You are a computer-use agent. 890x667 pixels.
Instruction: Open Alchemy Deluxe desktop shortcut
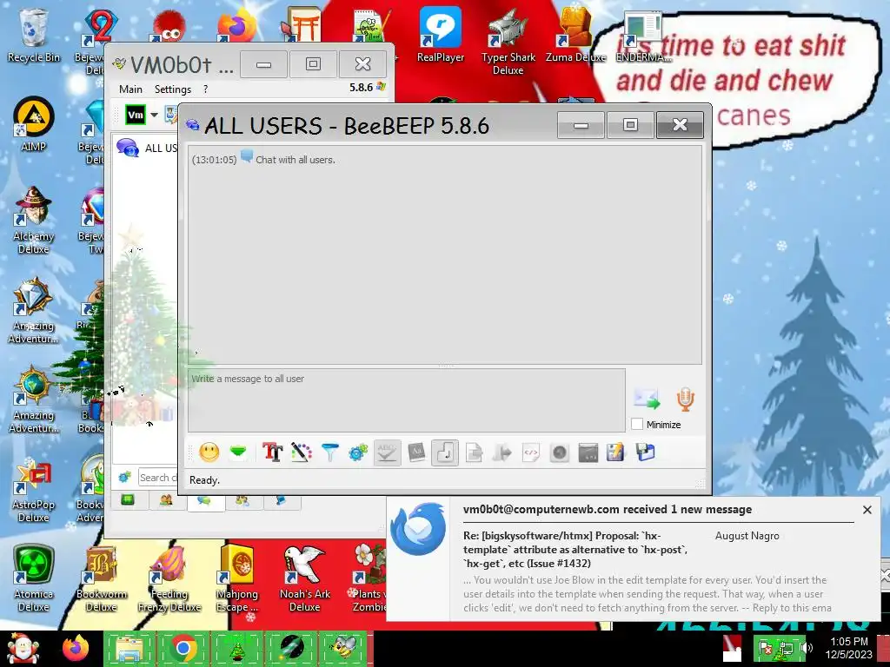[34, 220]
